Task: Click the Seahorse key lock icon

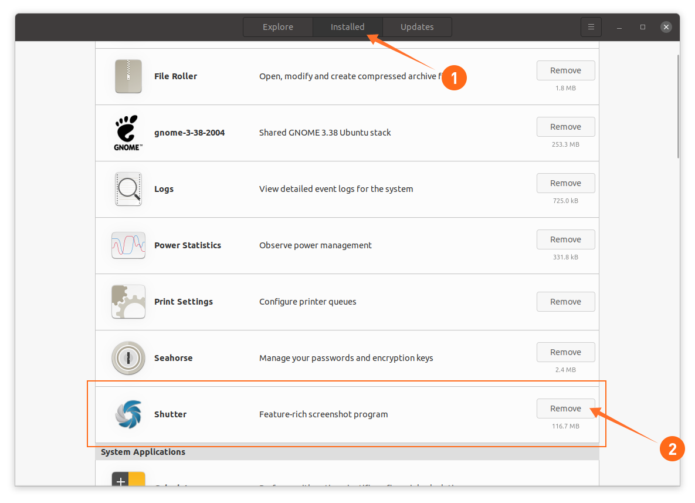Action: (128, 358)
